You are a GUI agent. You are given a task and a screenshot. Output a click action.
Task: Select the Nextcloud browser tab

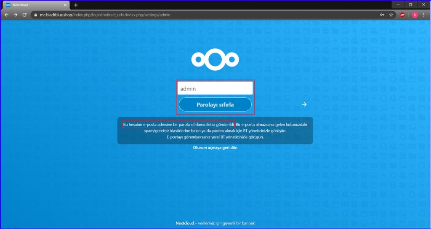[x=37, y=5]
